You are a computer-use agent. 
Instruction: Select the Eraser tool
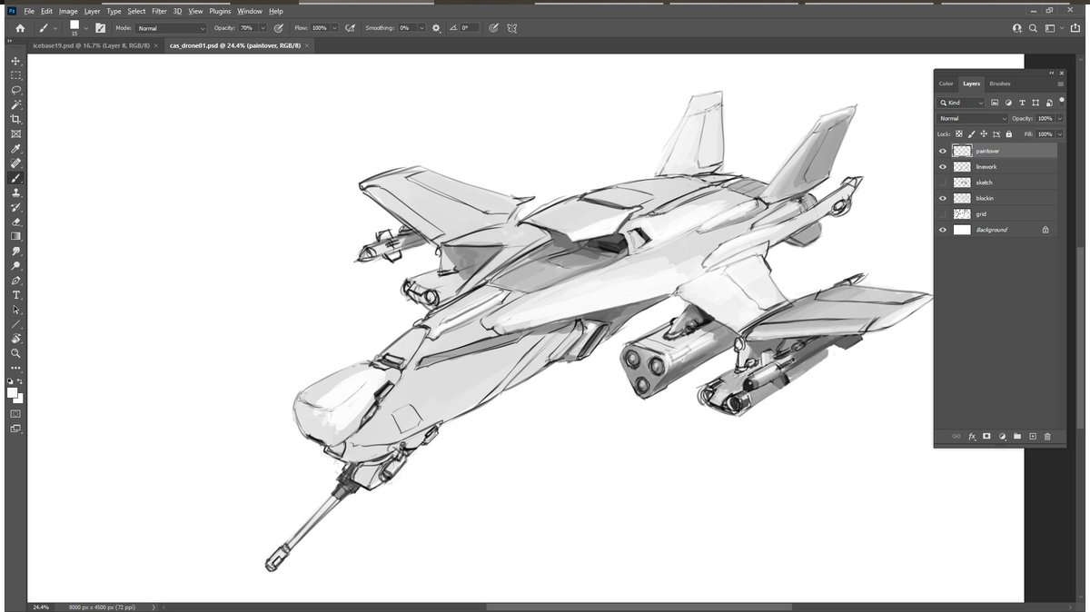[x=15, y=222]
